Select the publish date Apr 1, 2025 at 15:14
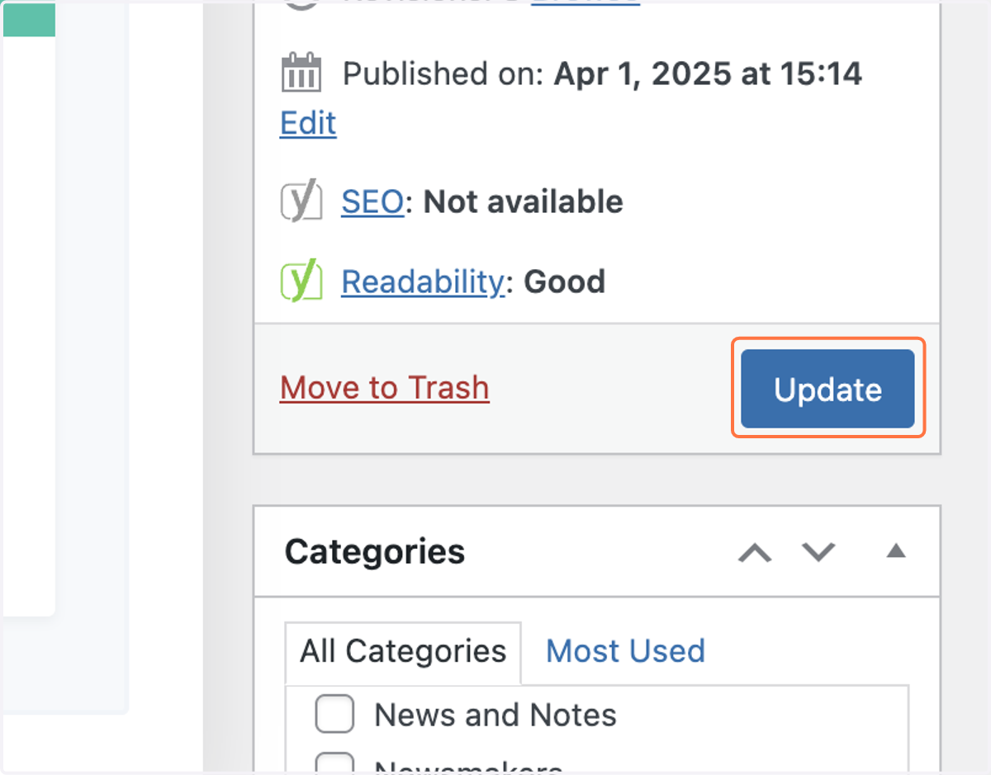The image size is (991, 775). point(709,74)
